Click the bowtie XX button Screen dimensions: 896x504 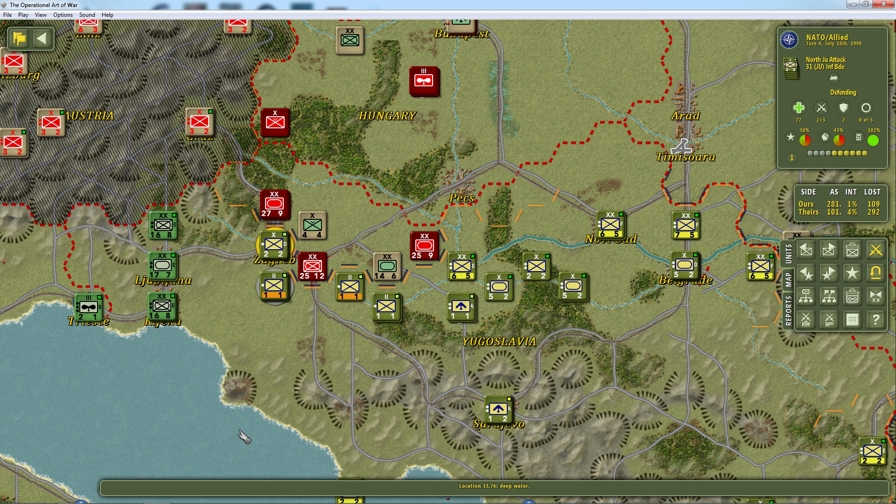point(875,296)
